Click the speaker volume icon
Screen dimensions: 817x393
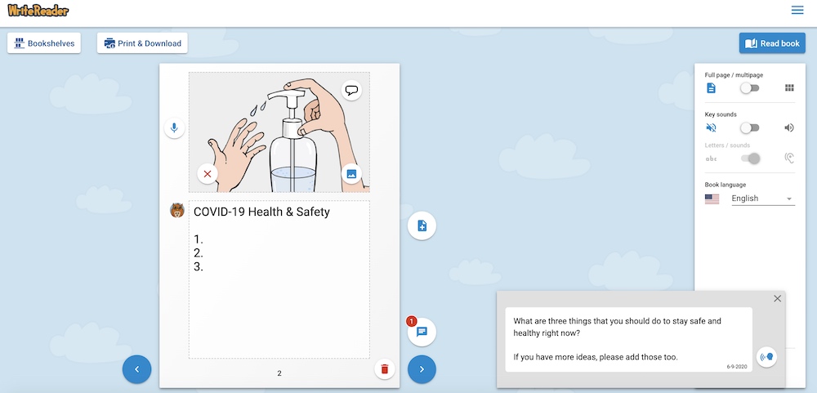[x=789, y=127]
